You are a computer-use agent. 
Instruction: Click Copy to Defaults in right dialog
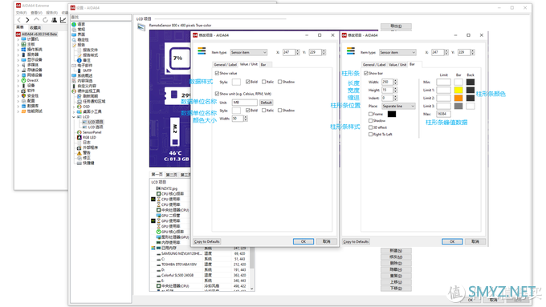(356, 241)
